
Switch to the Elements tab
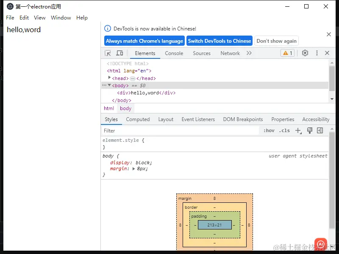(x=145, y=53)
